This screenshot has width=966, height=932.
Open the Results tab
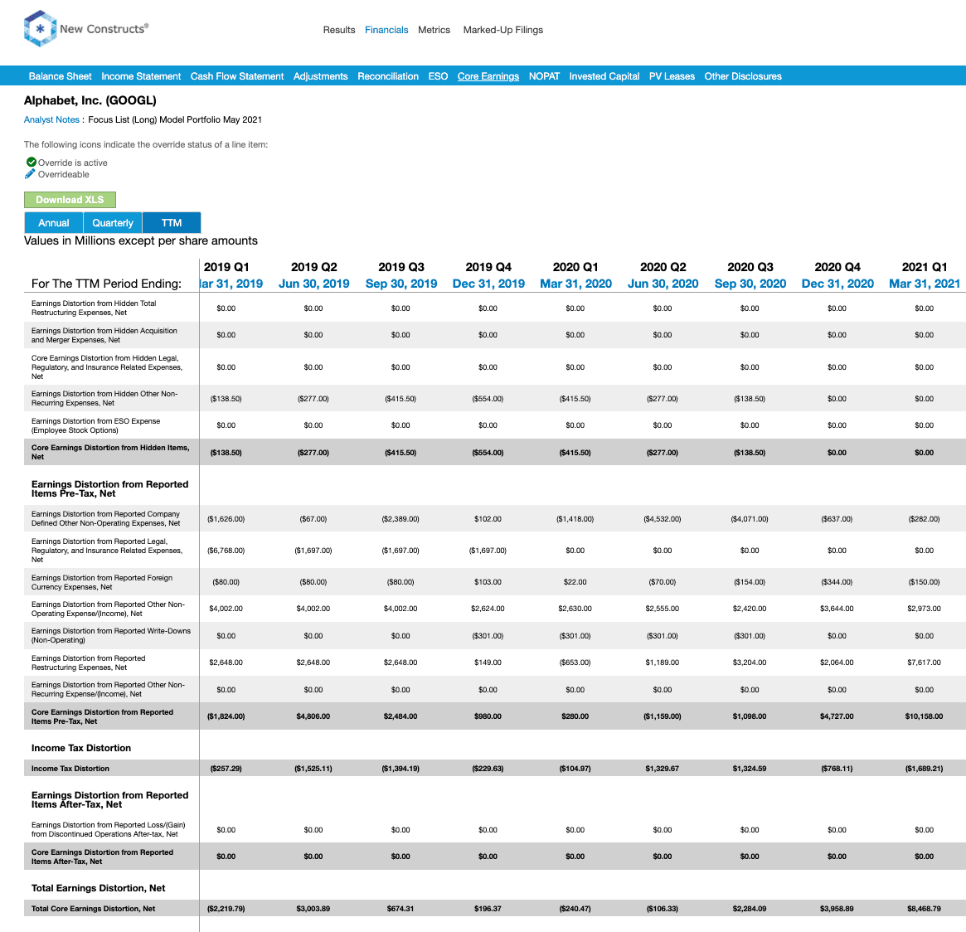(339, 30)
